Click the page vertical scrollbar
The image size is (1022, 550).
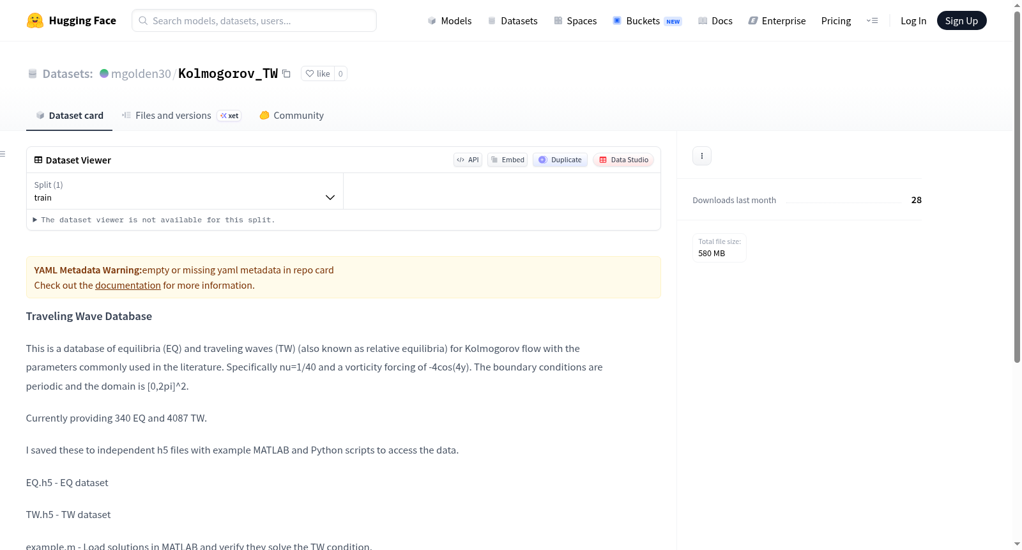(x=1017, y=187)
